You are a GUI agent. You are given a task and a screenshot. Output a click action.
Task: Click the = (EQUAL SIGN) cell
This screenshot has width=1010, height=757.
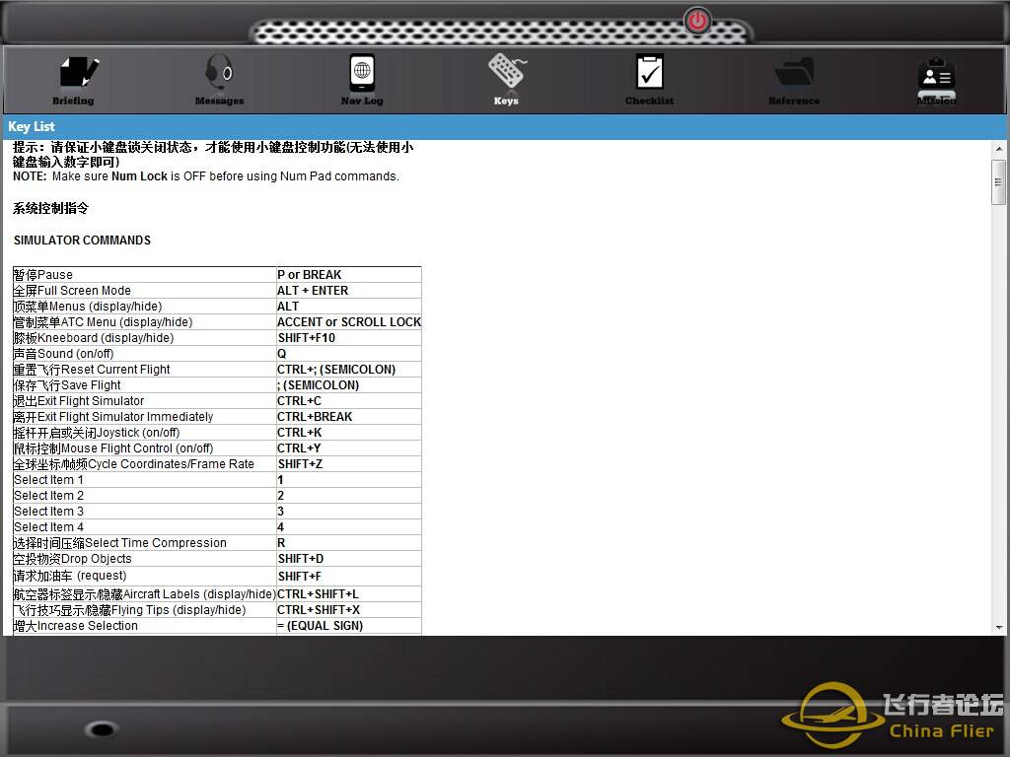tap(349, 626)
